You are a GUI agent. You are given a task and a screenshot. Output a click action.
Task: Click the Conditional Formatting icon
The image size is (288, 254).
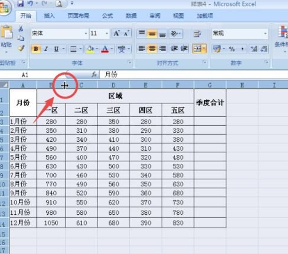click(x=283, y=32)
